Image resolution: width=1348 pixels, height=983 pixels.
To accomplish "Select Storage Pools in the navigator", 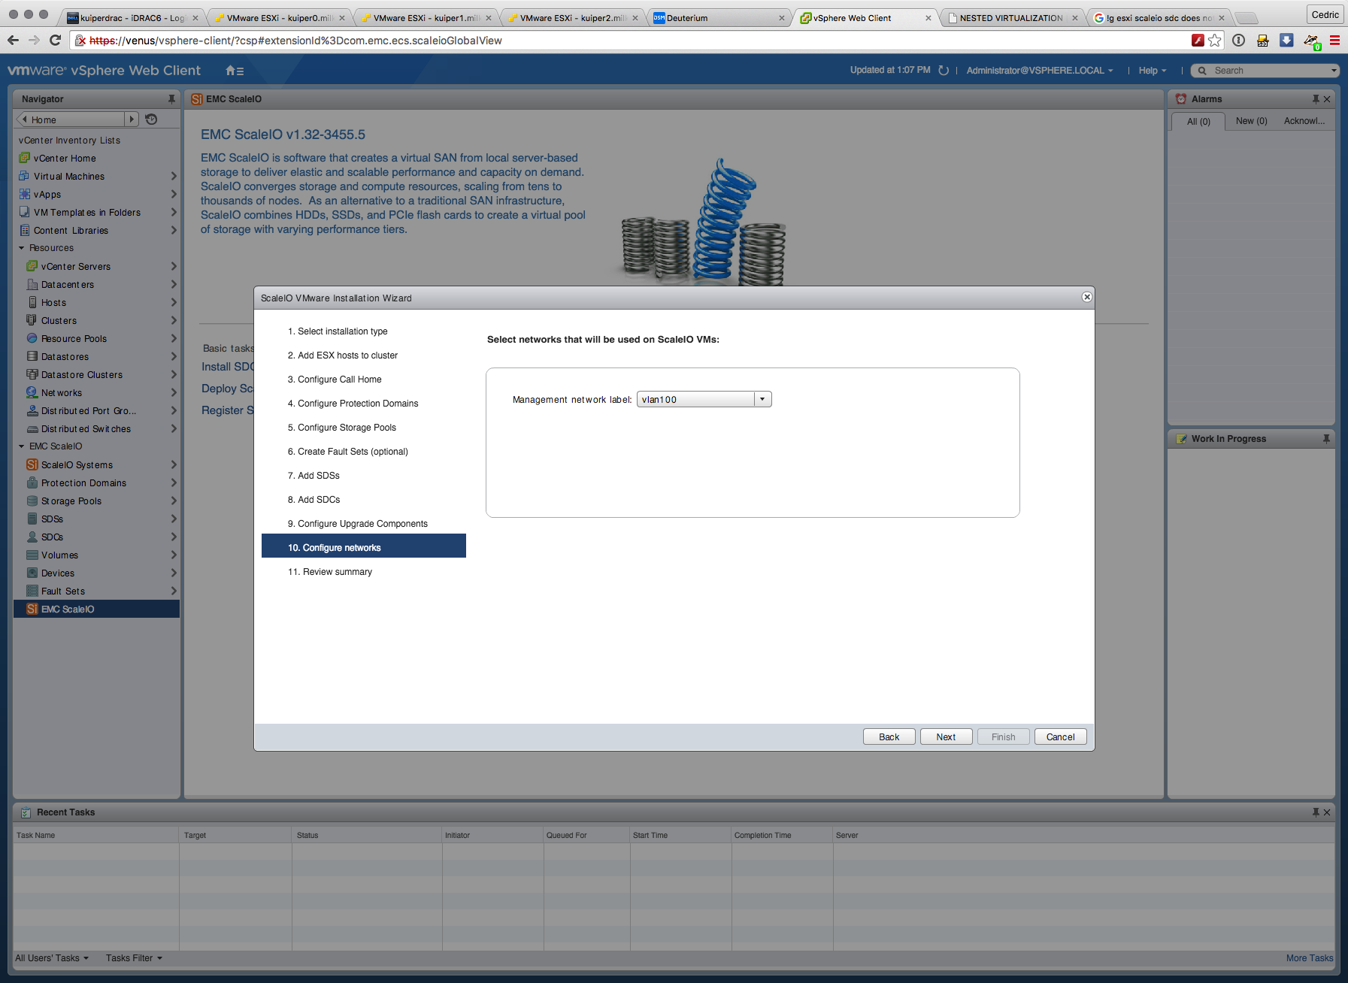I will coord(71,501).
